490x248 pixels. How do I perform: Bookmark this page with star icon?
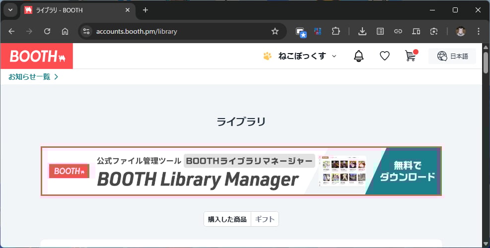(x=275, y=31)
